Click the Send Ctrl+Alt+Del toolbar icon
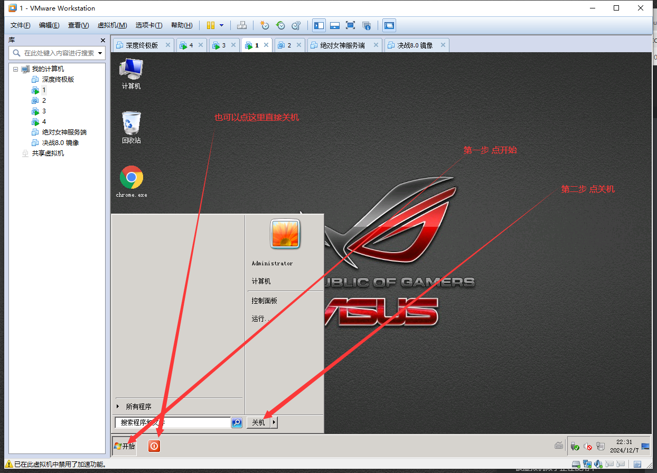 tap(242, 25)
